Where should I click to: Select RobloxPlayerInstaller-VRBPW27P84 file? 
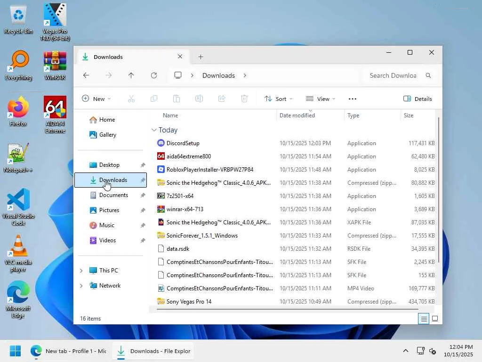click(210, 170)
